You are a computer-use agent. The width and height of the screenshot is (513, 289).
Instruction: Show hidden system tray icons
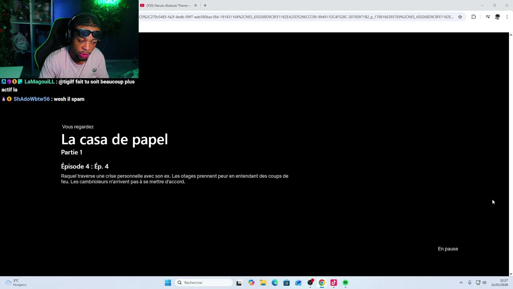coord(461,283)
